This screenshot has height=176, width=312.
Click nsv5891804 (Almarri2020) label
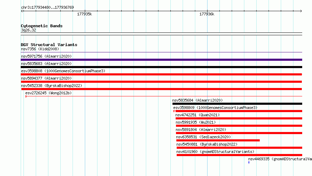click(x=201, y=130)
